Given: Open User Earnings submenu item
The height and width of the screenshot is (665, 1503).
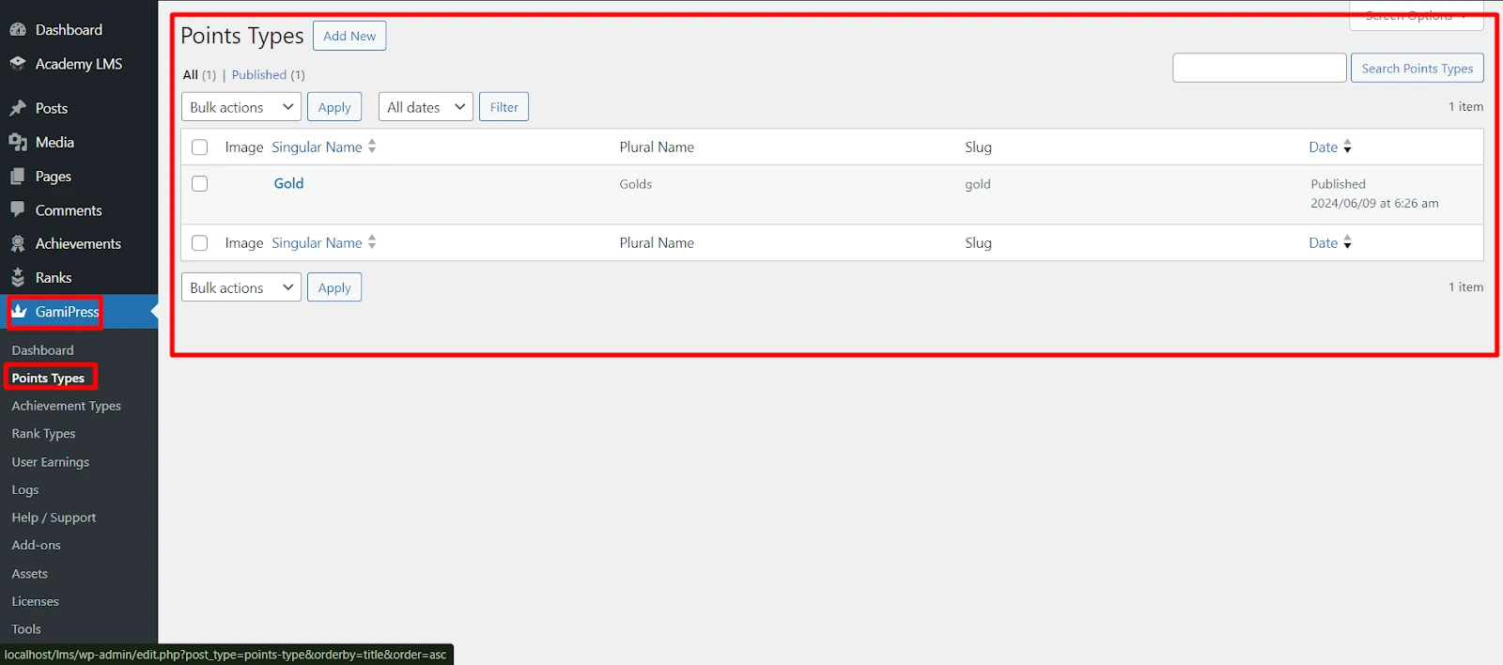Looking at the screenshot, I should 51,462.
